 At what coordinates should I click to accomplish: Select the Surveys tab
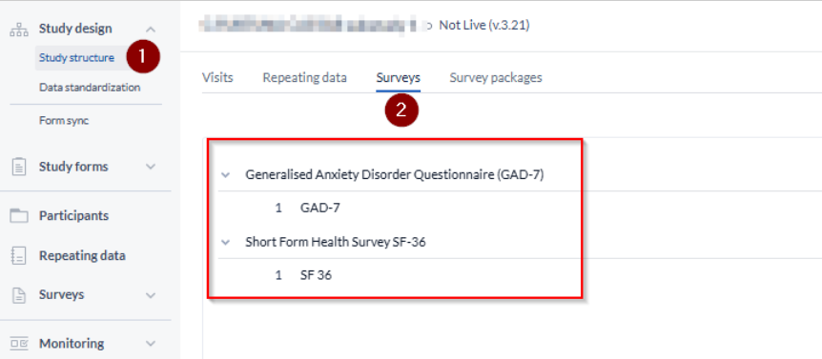pos(398,78)
